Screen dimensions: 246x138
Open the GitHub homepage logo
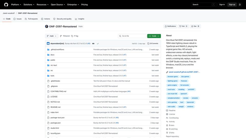click(6, 5)
